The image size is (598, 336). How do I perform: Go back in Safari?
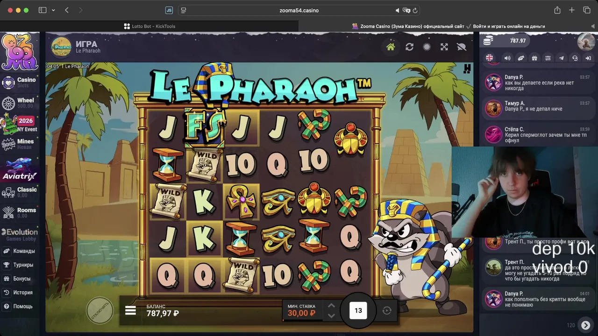point(67,10)
